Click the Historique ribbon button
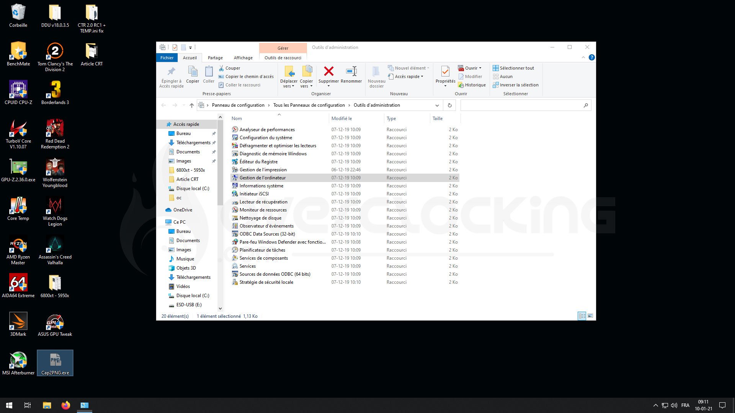 click(472, 85)
